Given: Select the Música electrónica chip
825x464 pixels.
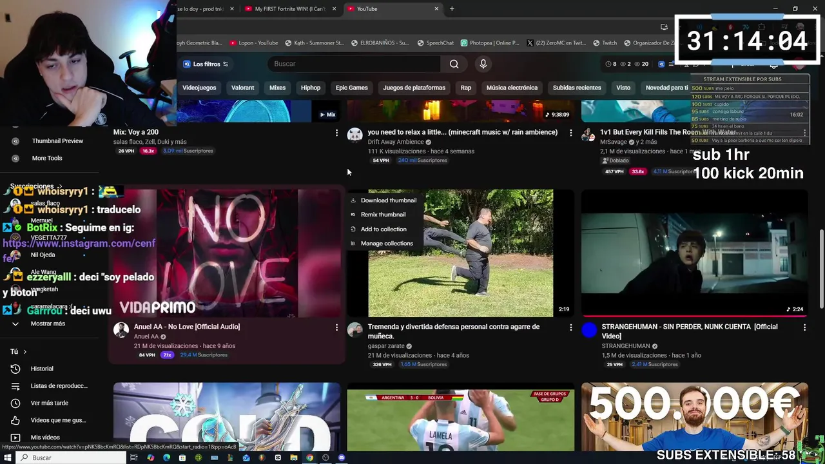Looking at the screenshot, I should [512, 88].
